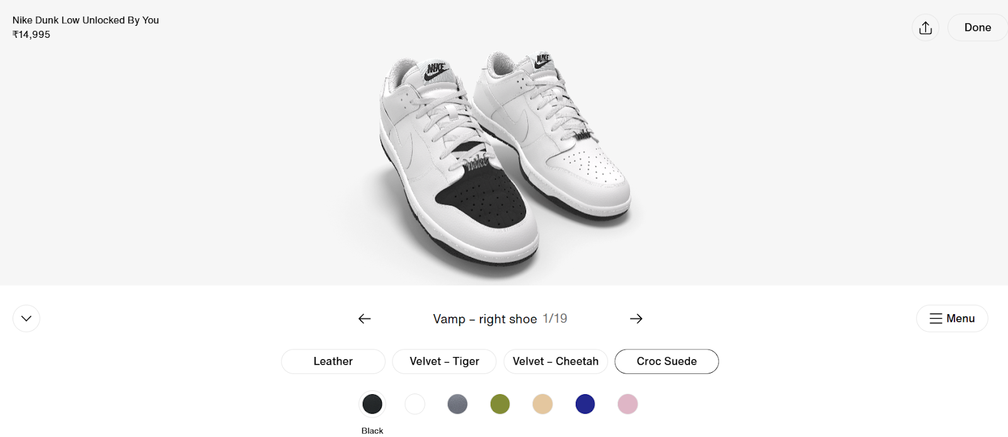Pick the white color swatch
Image resolution: width=1008 pixels, height=437 pixels.
pos(415,404)
